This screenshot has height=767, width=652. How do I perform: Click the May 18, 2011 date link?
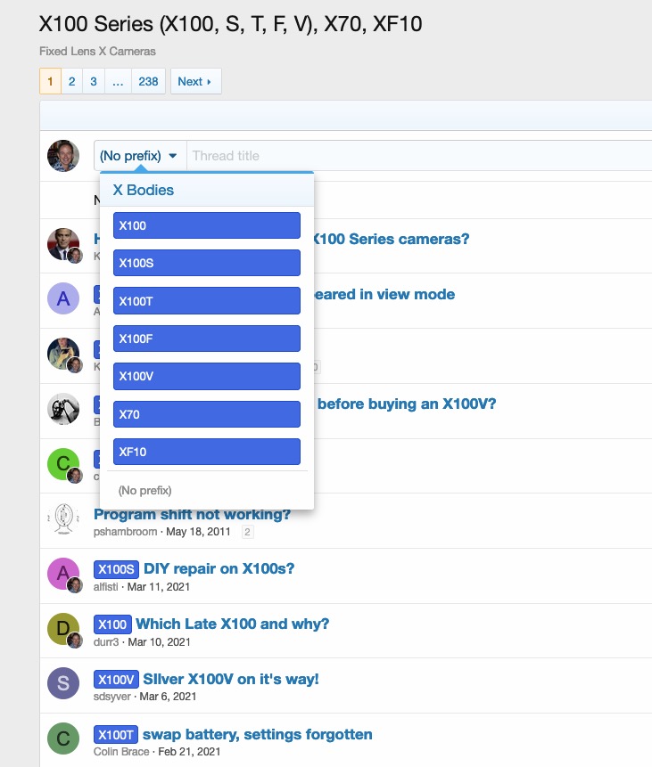(198, 532)
